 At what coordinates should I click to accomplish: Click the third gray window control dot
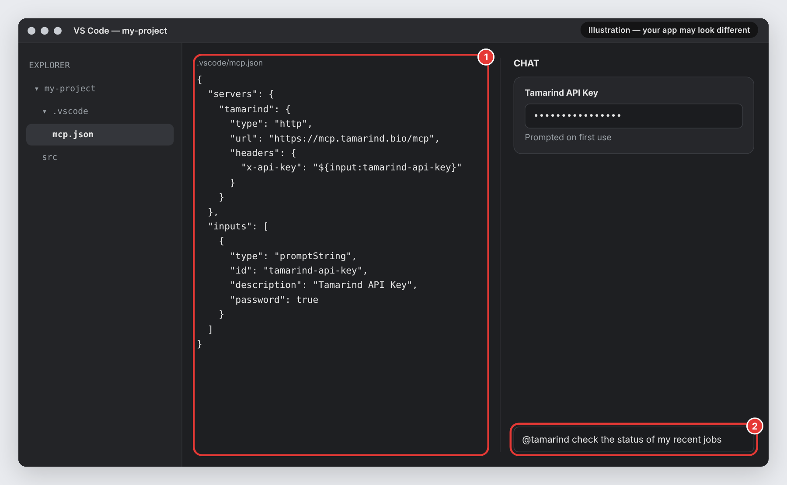[58, 31]
